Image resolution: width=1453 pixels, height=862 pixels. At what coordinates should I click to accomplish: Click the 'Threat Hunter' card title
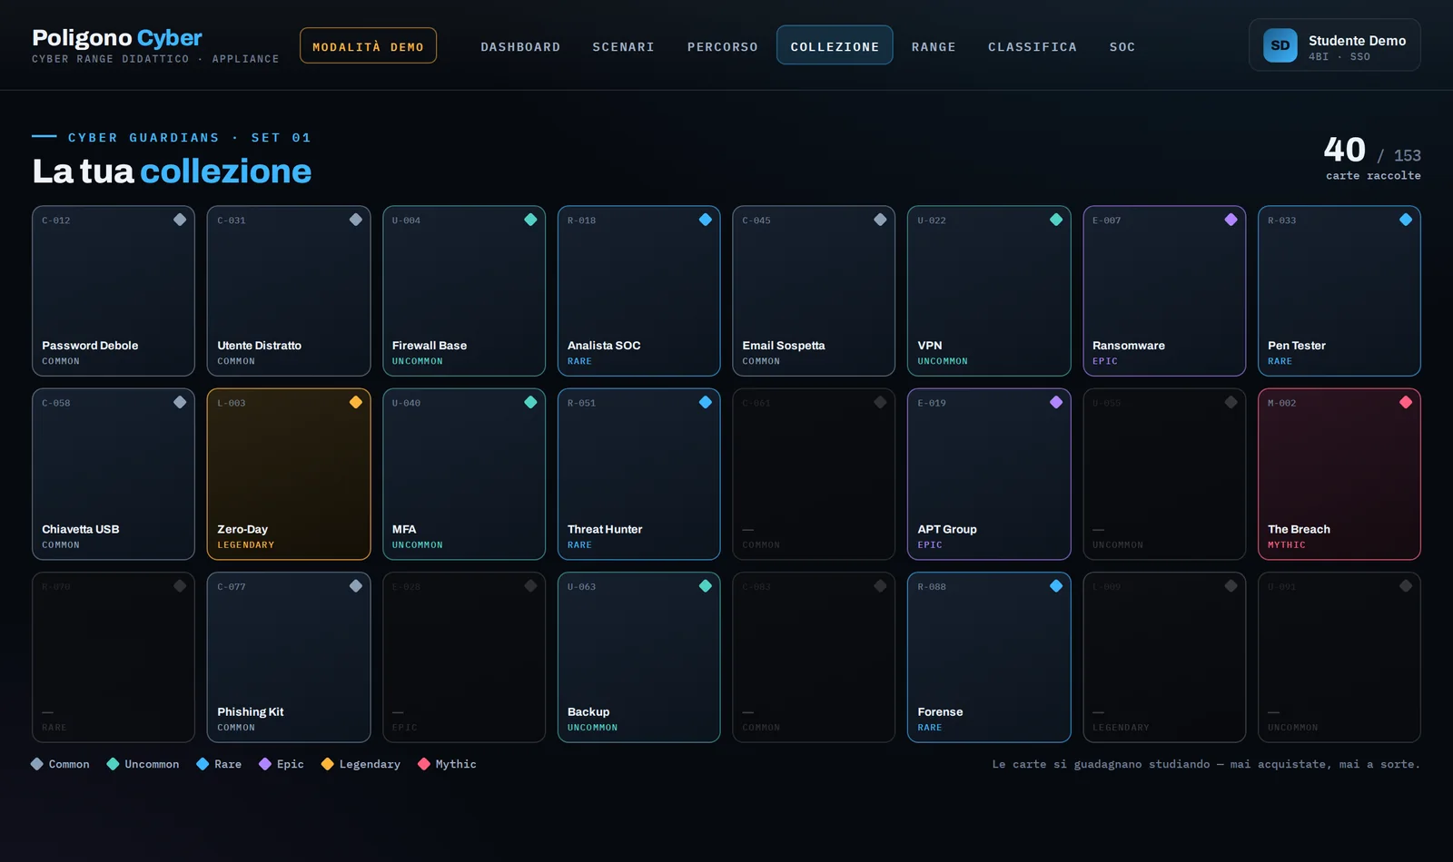coord(605,529)
